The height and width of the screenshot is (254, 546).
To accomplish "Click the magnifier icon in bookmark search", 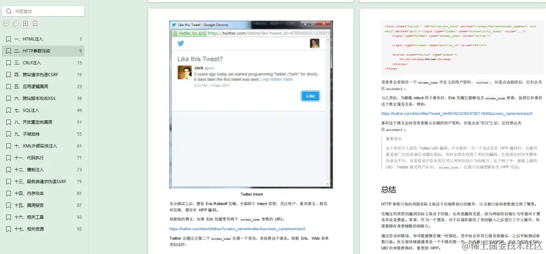I will click(x=9, y=12).
